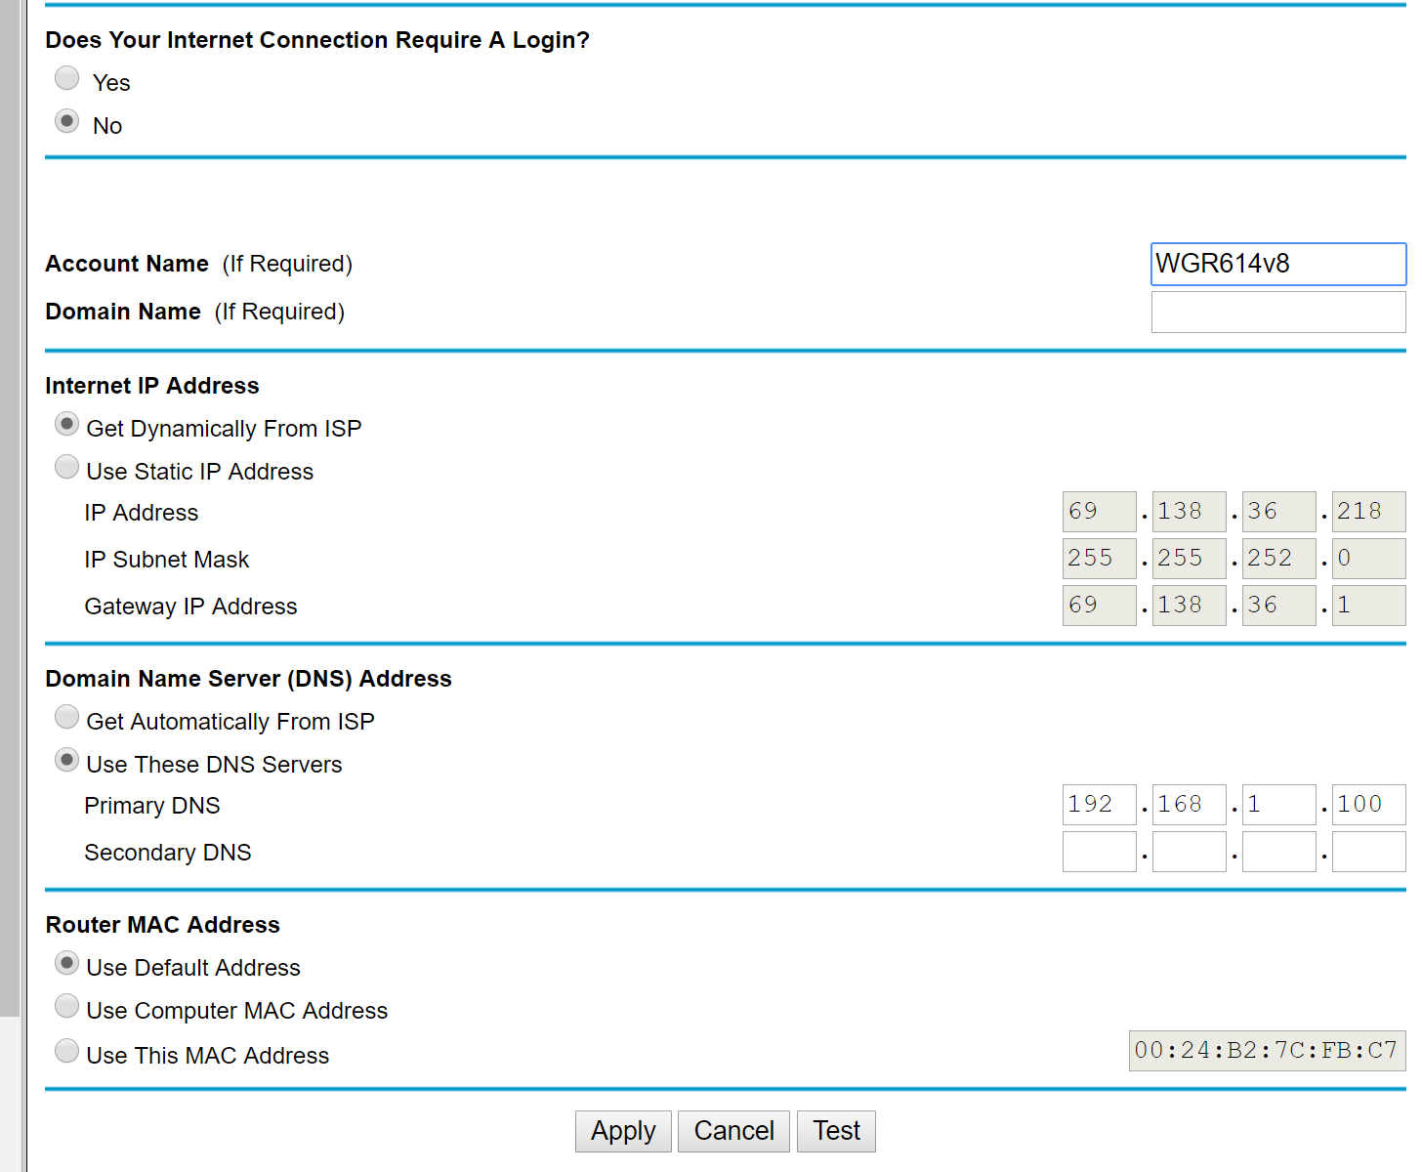Choose Use Static IP Address
The width and height of the screenshot is (1422, 1172).
[66, 467]
